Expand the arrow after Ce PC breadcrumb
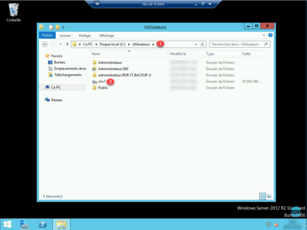The width and height of the screenshot is (307, 230). [97, 44]
